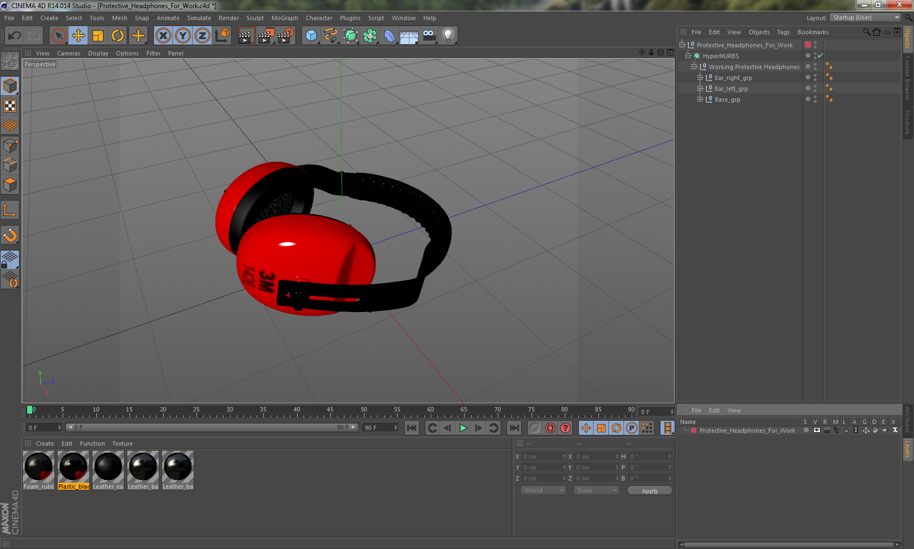Click material manager Create menu
Image resolution: width=914 pixels, height=549 pixels.
click(x=45, y=444)
